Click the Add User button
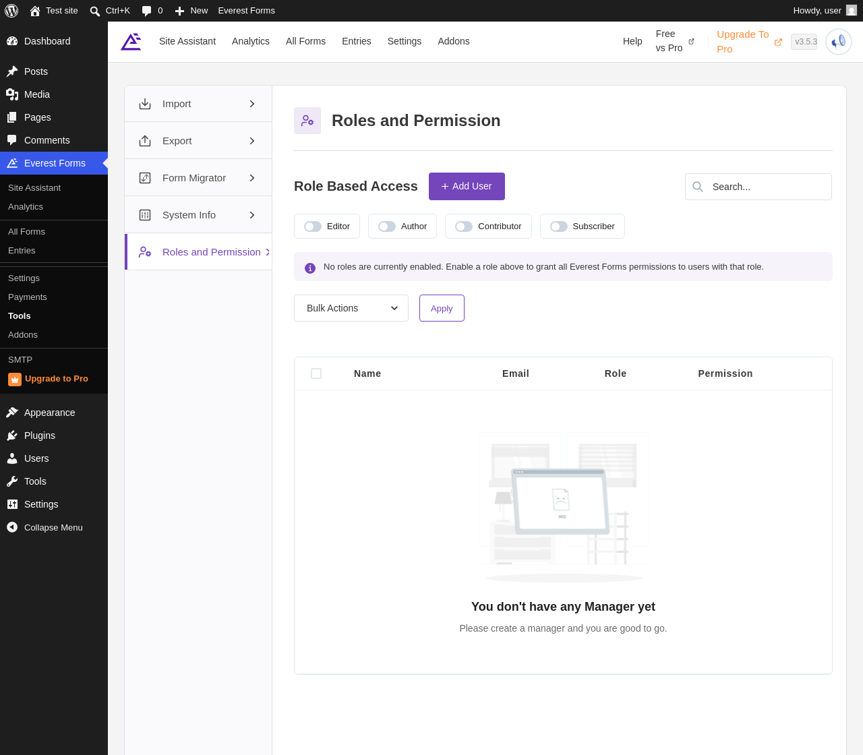 [467, 186]
